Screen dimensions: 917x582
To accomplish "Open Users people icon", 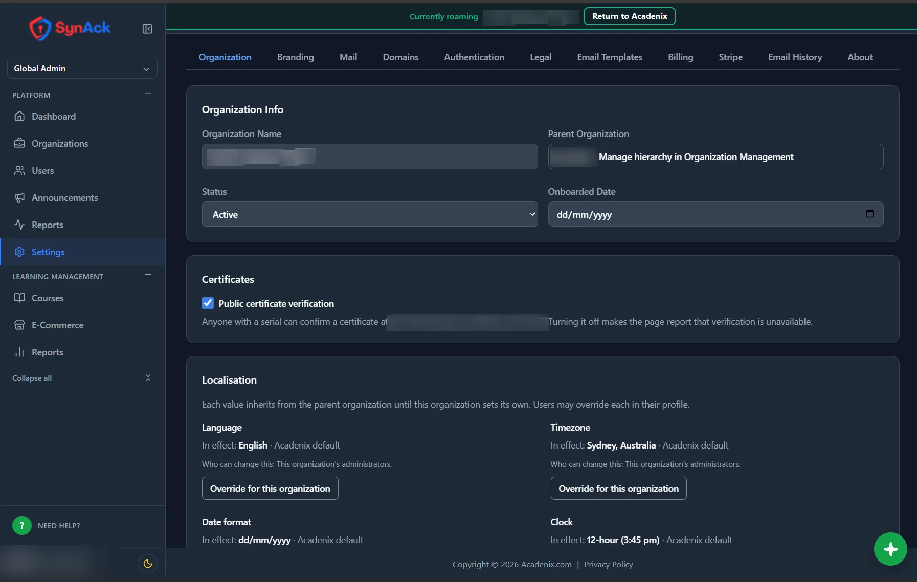I will (x=19, y=170).
